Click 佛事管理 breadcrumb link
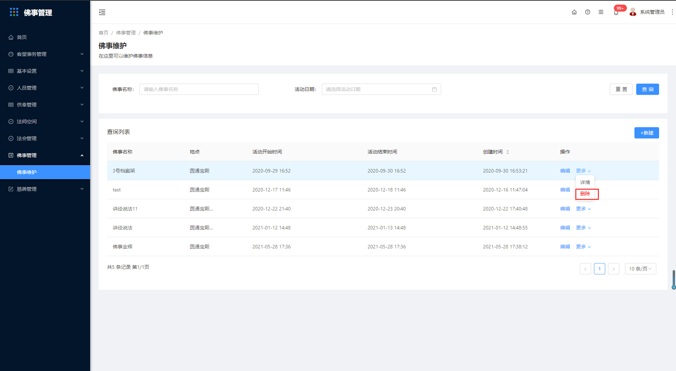The width and height of the screenshot is (676, 371). click(126, 33)
